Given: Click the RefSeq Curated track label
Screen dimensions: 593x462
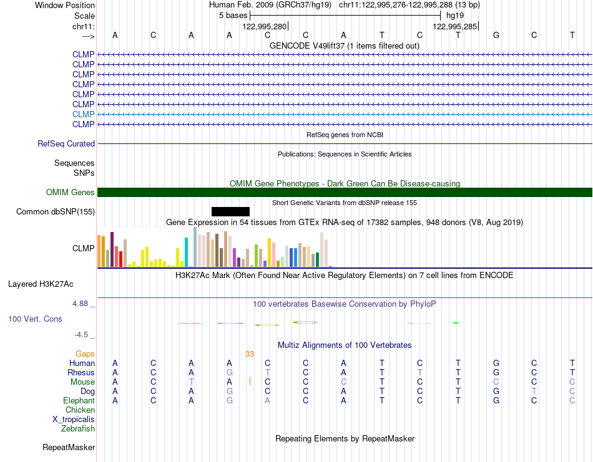Looking at the screenshot, I should pyautogui.click(x=66, y=143).
